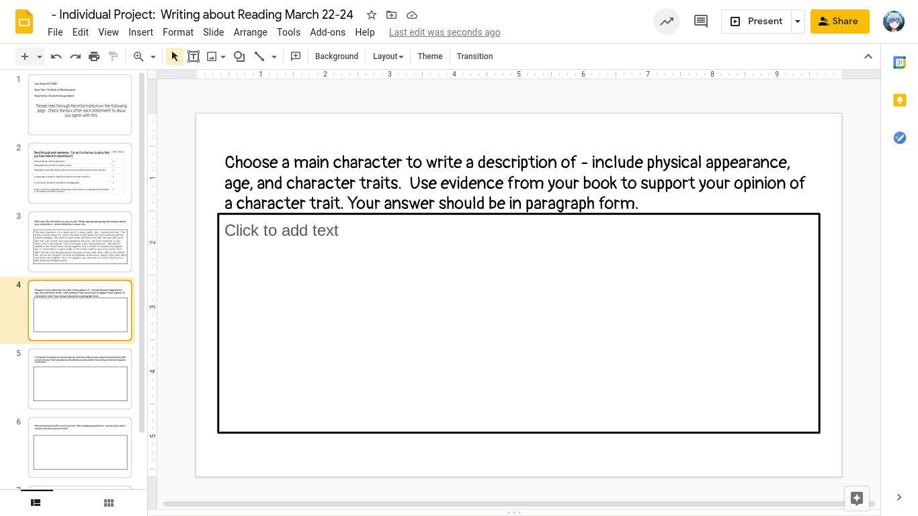Activate the Paint format tool
Image resolution: width=918 pixels, height=516 pixels.
click(x=113, y=56)
